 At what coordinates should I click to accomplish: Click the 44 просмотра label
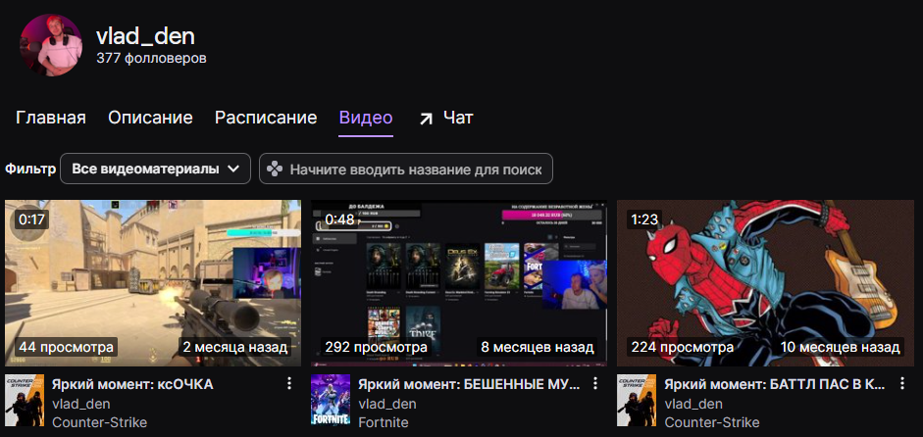(66, 347)
